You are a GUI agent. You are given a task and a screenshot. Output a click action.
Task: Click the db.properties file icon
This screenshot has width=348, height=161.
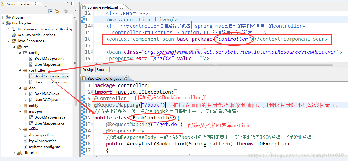tap(25, 135)
